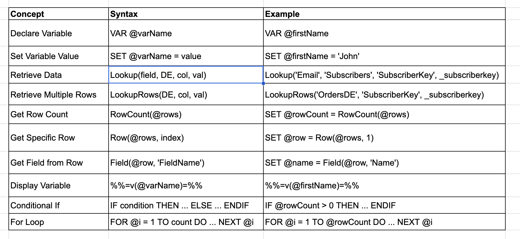Select the Example header cell

pyautogui.click(x=384, y=14)
